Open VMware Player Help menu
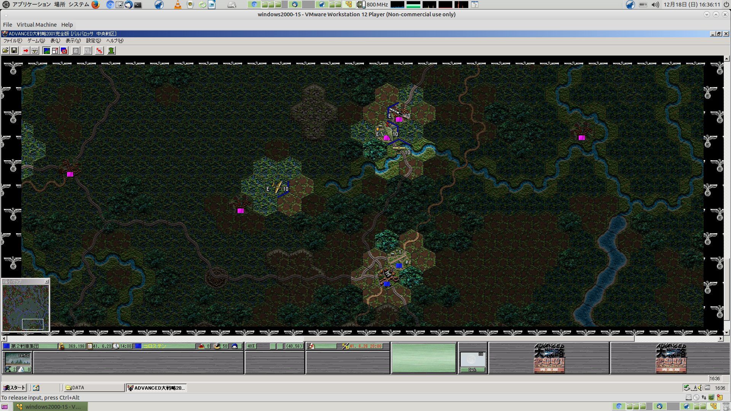The height and width of the screenshot is (411, 731). pyautogui.click(x=67, y=25)
